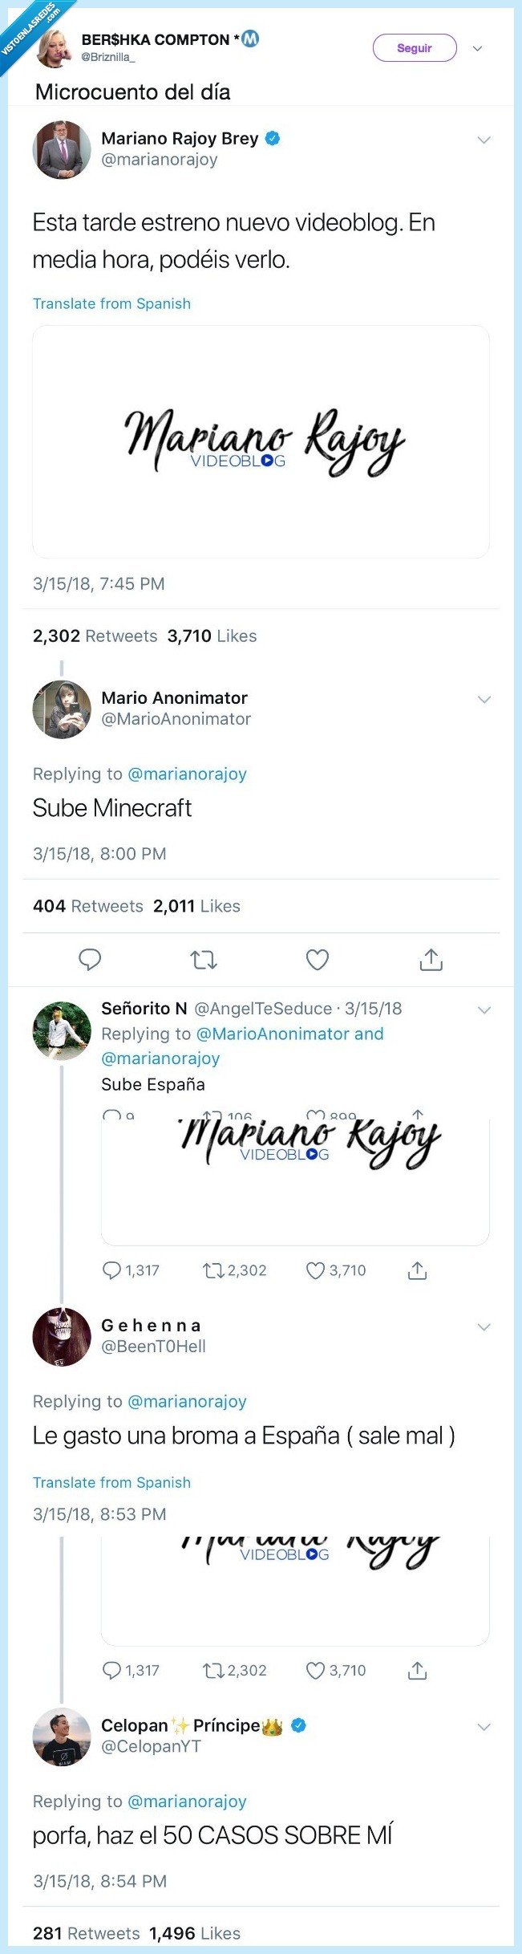Click the heart icon under Gehenna's embedded tweet
This screenshot has height=1954, width=522.
click(x=316, y=1671)
